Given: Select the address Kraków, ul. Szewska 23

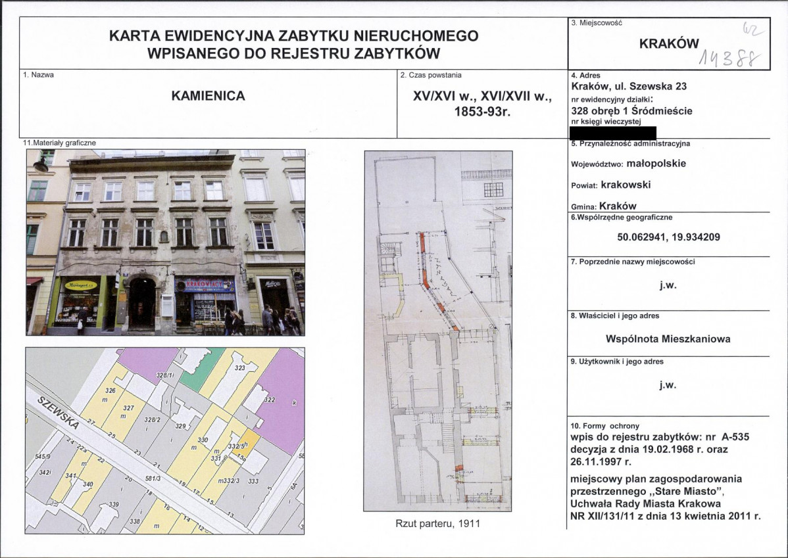Looking at the screenshot, I should [x=629, y=86].
